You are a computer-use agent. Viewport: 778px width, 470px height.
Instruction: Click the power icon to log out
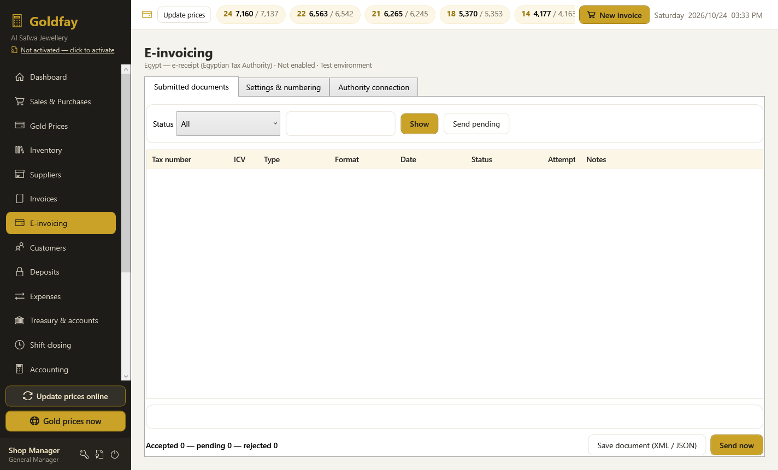tap(115, 454)
